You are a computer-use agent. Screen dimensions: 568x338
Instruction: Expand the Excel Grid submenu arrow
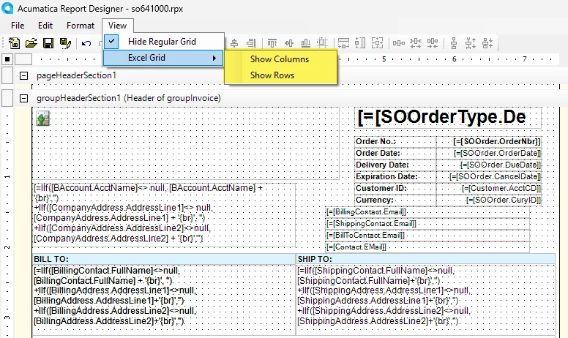214,58
